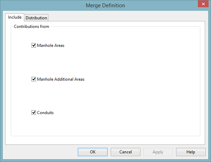Disable the Conduits checkbox
Viewport: 211px width, 162px height.
click(34, 112)
